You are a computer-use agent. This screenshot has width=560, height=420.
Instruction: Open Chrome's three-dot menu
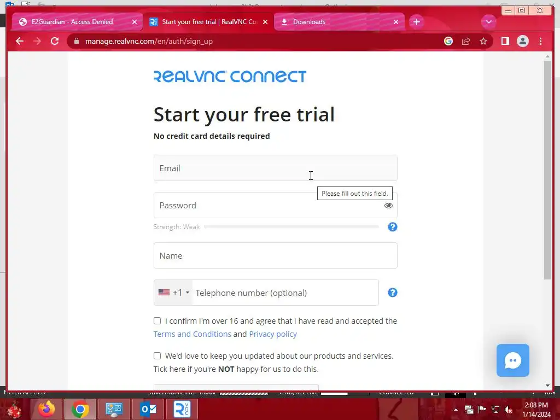540,41
